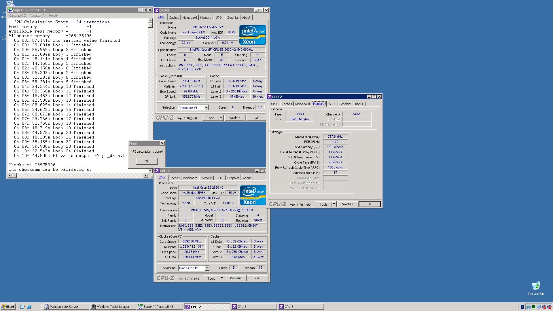Expand Tools dropdown arrow in Memory CPU-Z window
Image resolution: width=553 pixels, height=311 pixels.
pos(334,204)
